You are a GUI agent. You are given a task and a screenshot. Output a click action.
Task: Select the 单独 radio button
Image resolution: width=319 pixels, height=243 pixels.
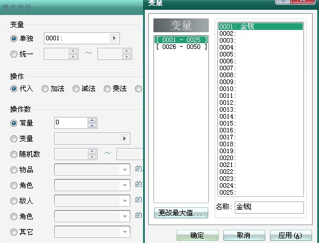14,39
